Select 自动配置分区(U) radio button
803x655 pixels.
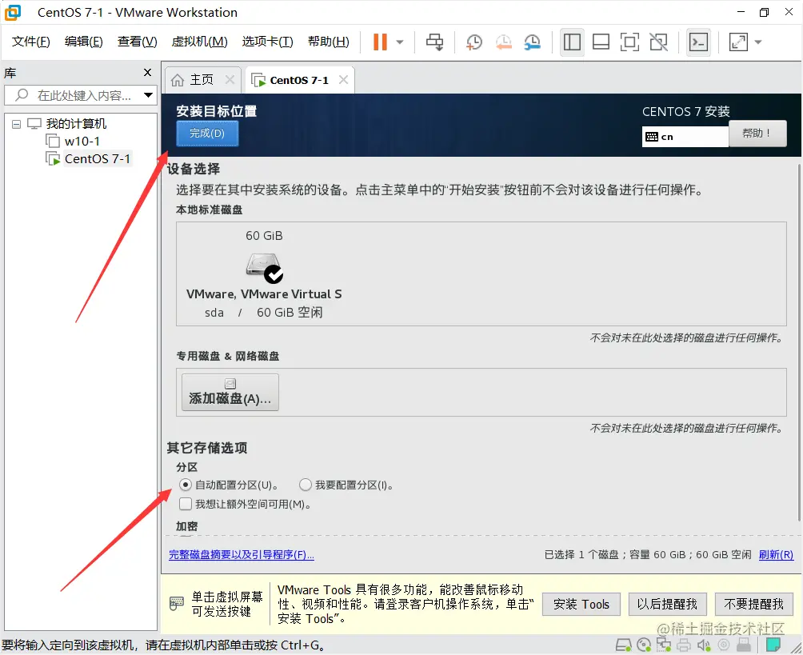186,485
